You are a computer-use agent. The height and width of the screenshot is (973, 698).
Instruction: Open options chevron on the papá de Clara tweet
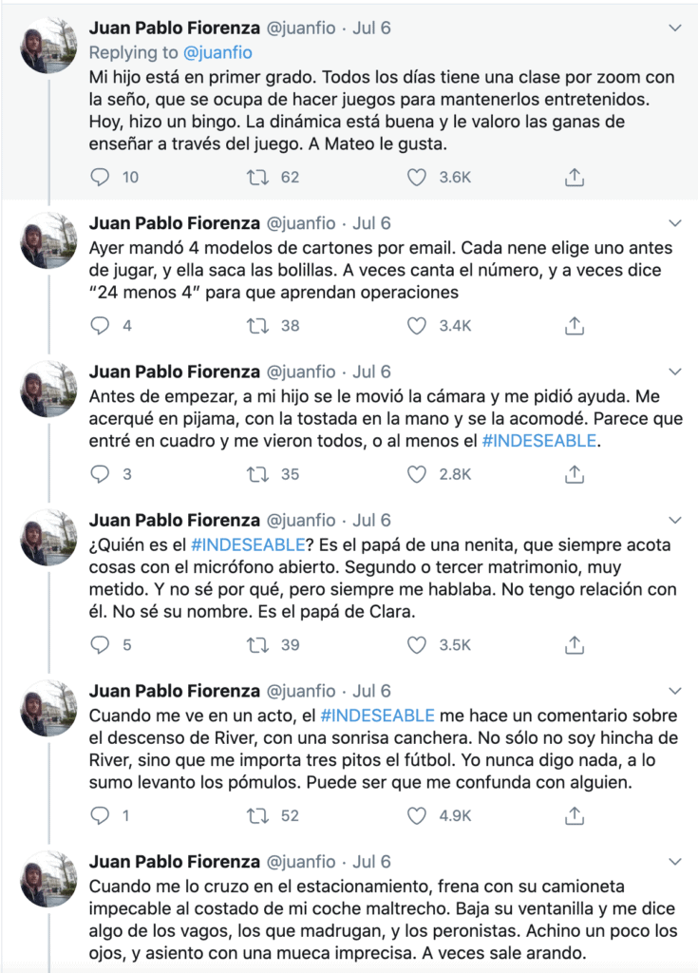(675, 520)
